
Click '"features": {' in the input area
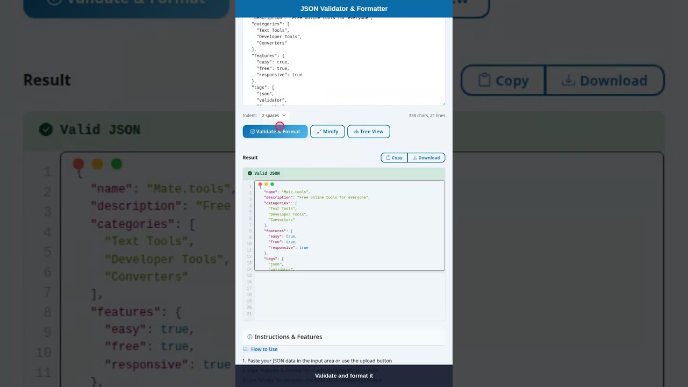click(268, 56)
